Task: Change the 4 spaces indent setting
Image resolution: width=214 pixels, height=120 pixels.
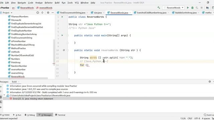Action: pyautogui.click(x=206, y=119)
